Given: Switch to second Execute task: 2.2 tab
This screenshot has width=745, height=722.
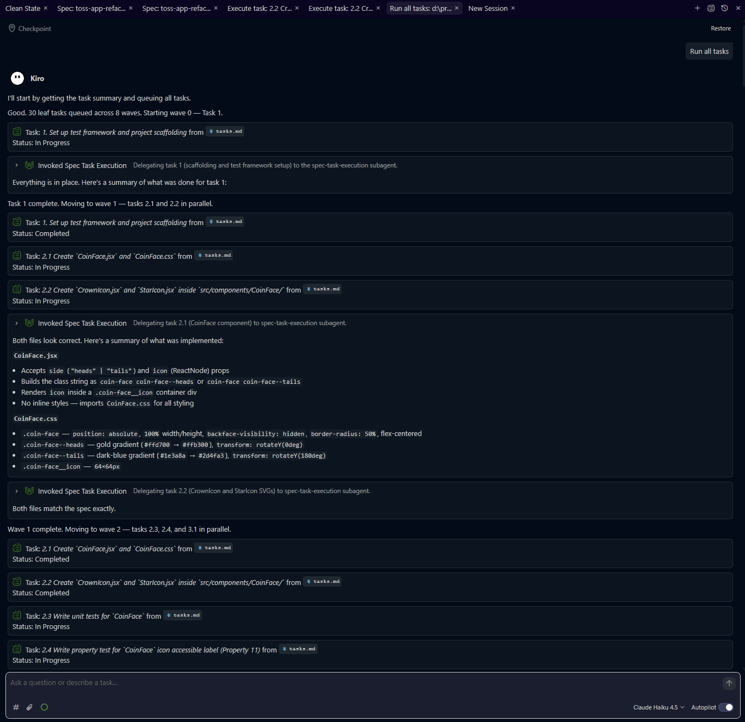Looking at the screenshot, I should [341, 8].
